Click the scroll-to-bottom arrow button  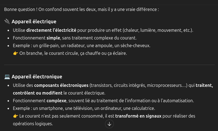(x=109, y=124)
